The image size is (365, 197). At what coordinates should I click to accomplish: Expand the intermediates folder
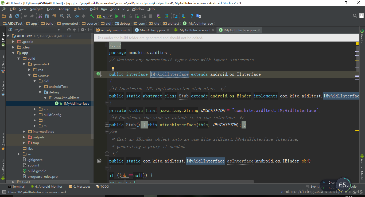[x=24, y=132]
